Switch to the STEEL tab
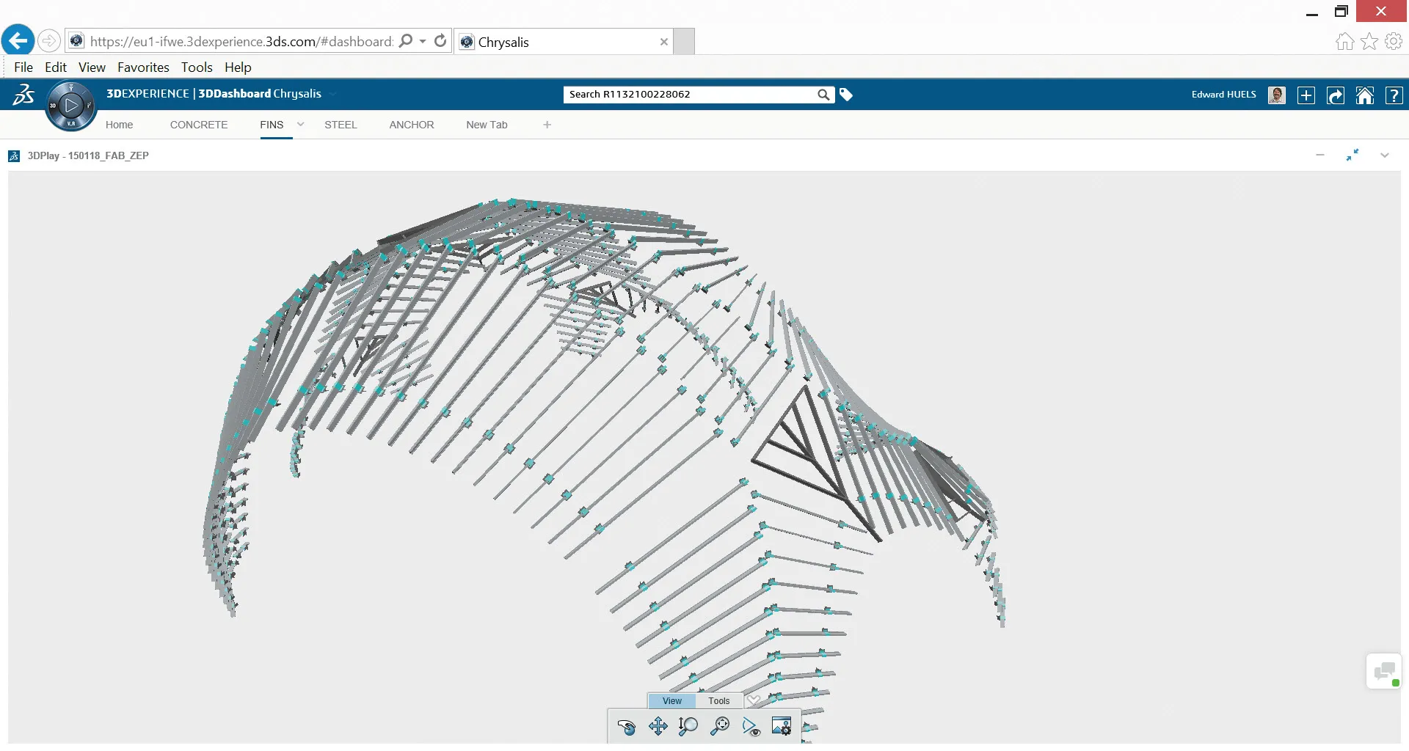This screenshot has height=751, width=1409. (341, 125)
